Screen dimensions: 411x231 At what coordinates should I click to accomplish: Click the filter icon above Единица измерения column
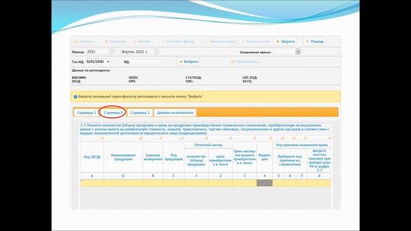(x=161, y=138)
